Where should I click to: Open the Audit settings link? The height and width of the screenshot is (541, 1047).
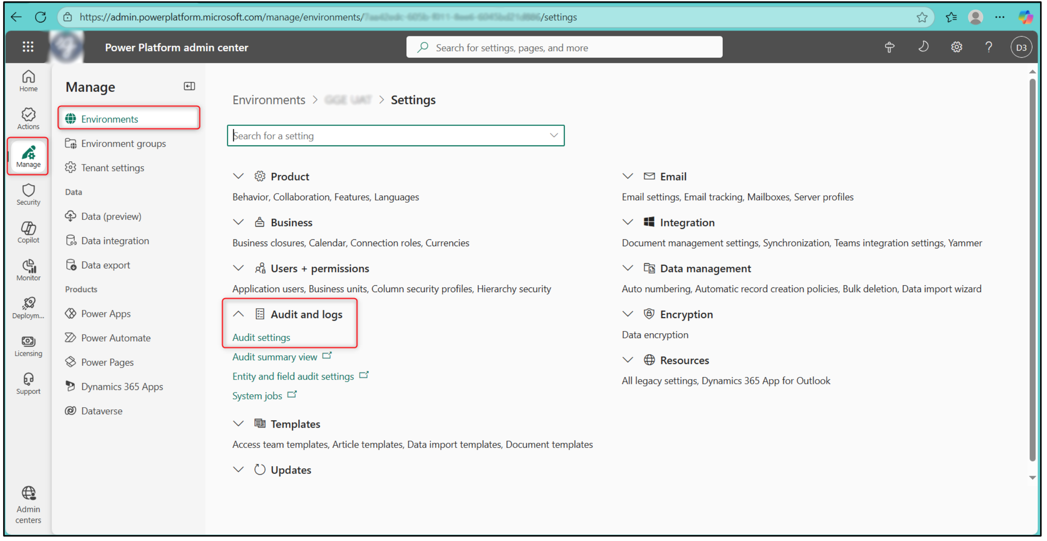tap(261, 337)
